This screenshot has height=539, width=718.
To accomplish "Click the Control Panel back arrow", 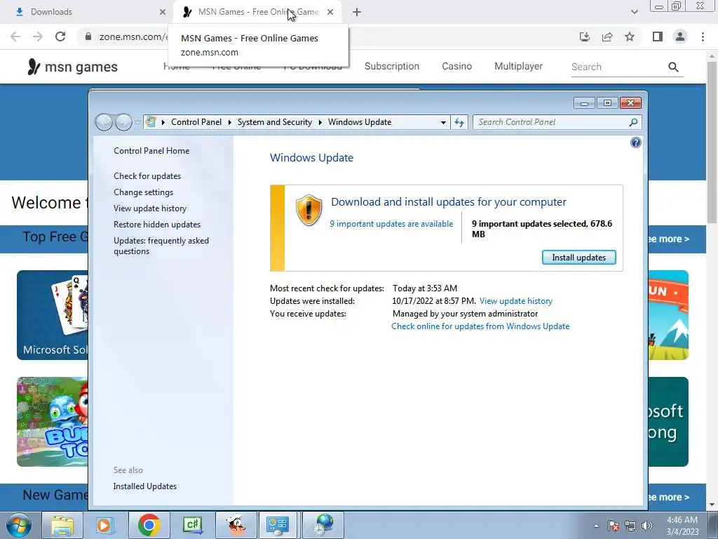I will click(104, 122).
